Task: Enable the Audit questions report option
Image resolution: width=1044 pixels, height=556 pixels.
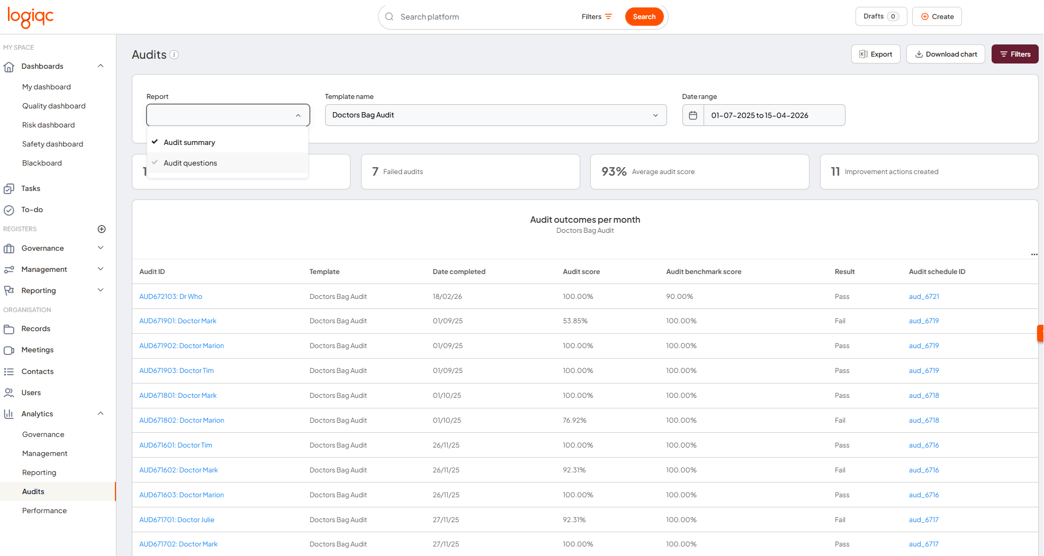Action: [191, 163]
